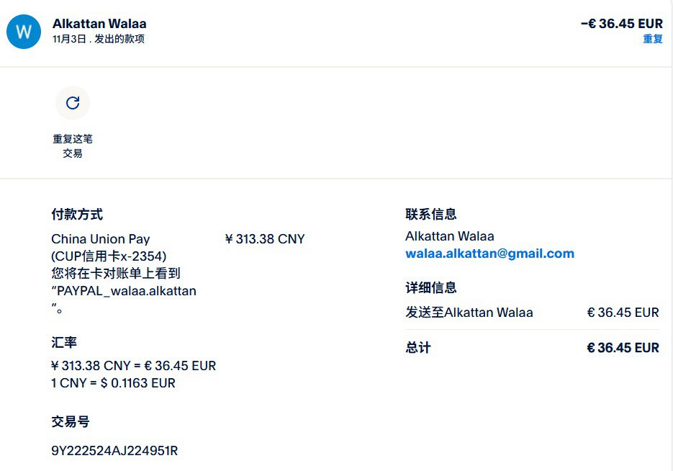
Task: Click the 详细信息 heading
Action: pos(430,287)
